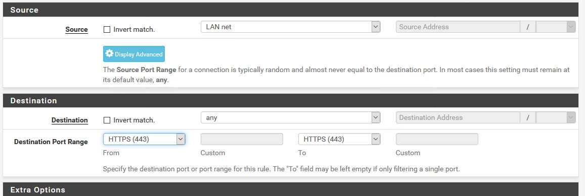
Task: Check Invert match for Source
Action: [107, 29]
